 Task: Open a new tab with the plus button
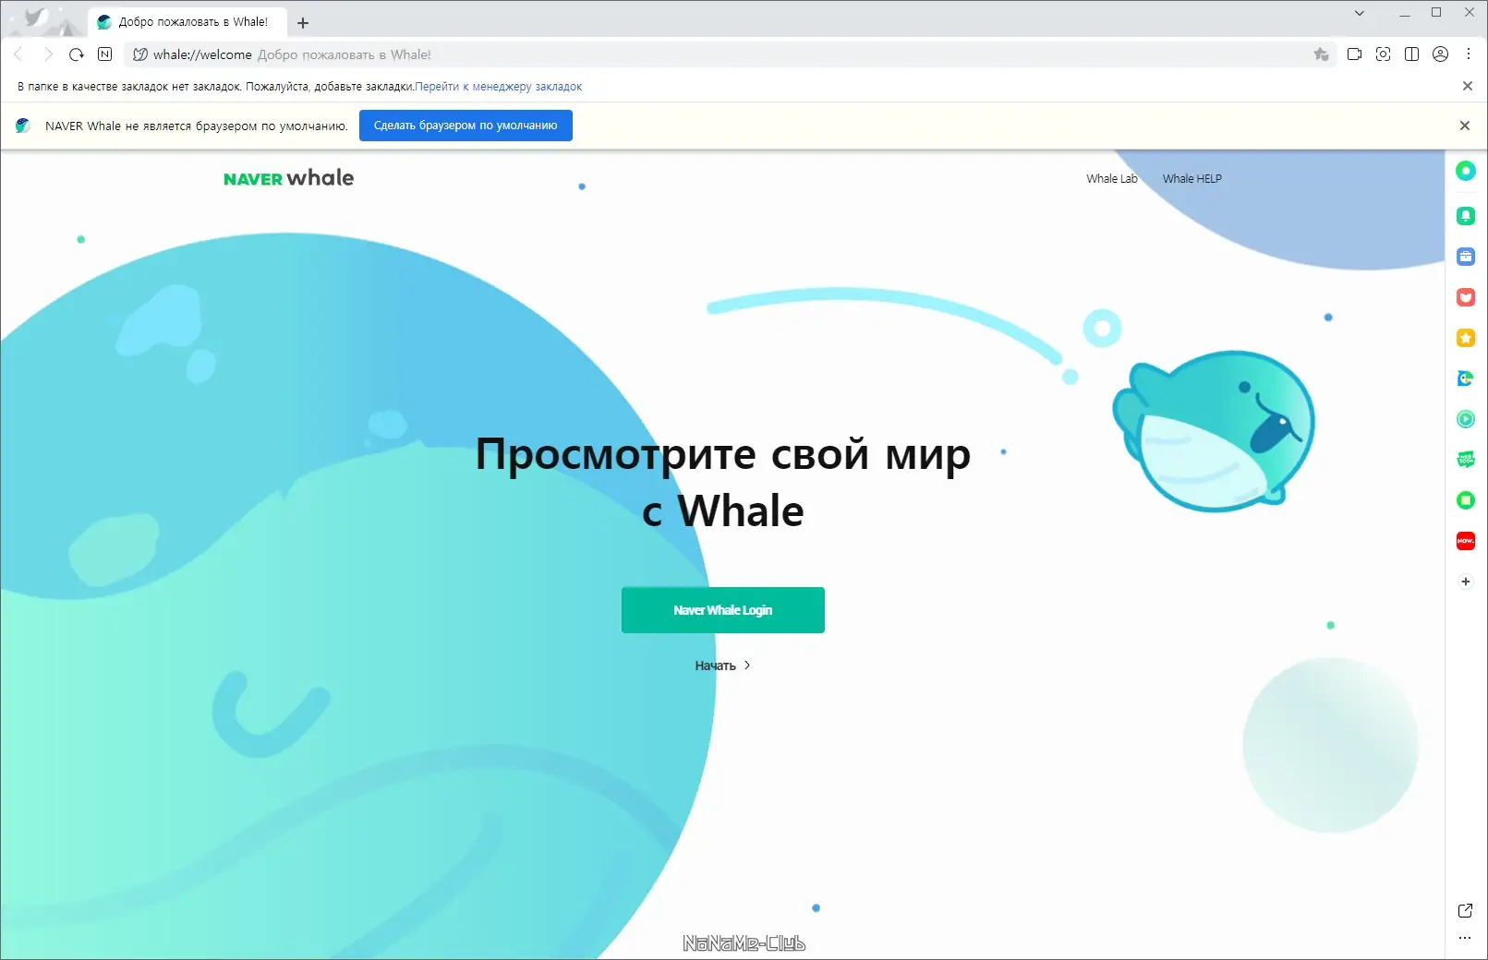(303, 23)
